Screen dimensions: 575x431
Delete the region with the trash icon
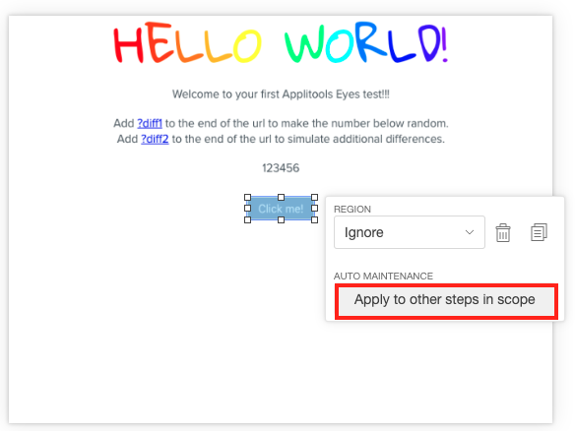(x=503, y=233)
